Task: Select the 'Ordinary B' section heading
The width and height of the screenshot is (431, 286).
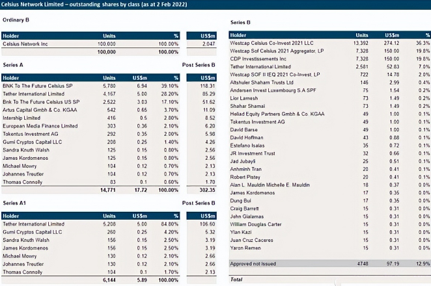Action: click(x=16, y=19)
